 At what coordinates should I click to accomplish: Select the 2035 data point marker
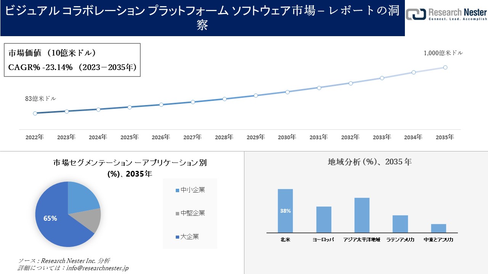tap(445, 67)
